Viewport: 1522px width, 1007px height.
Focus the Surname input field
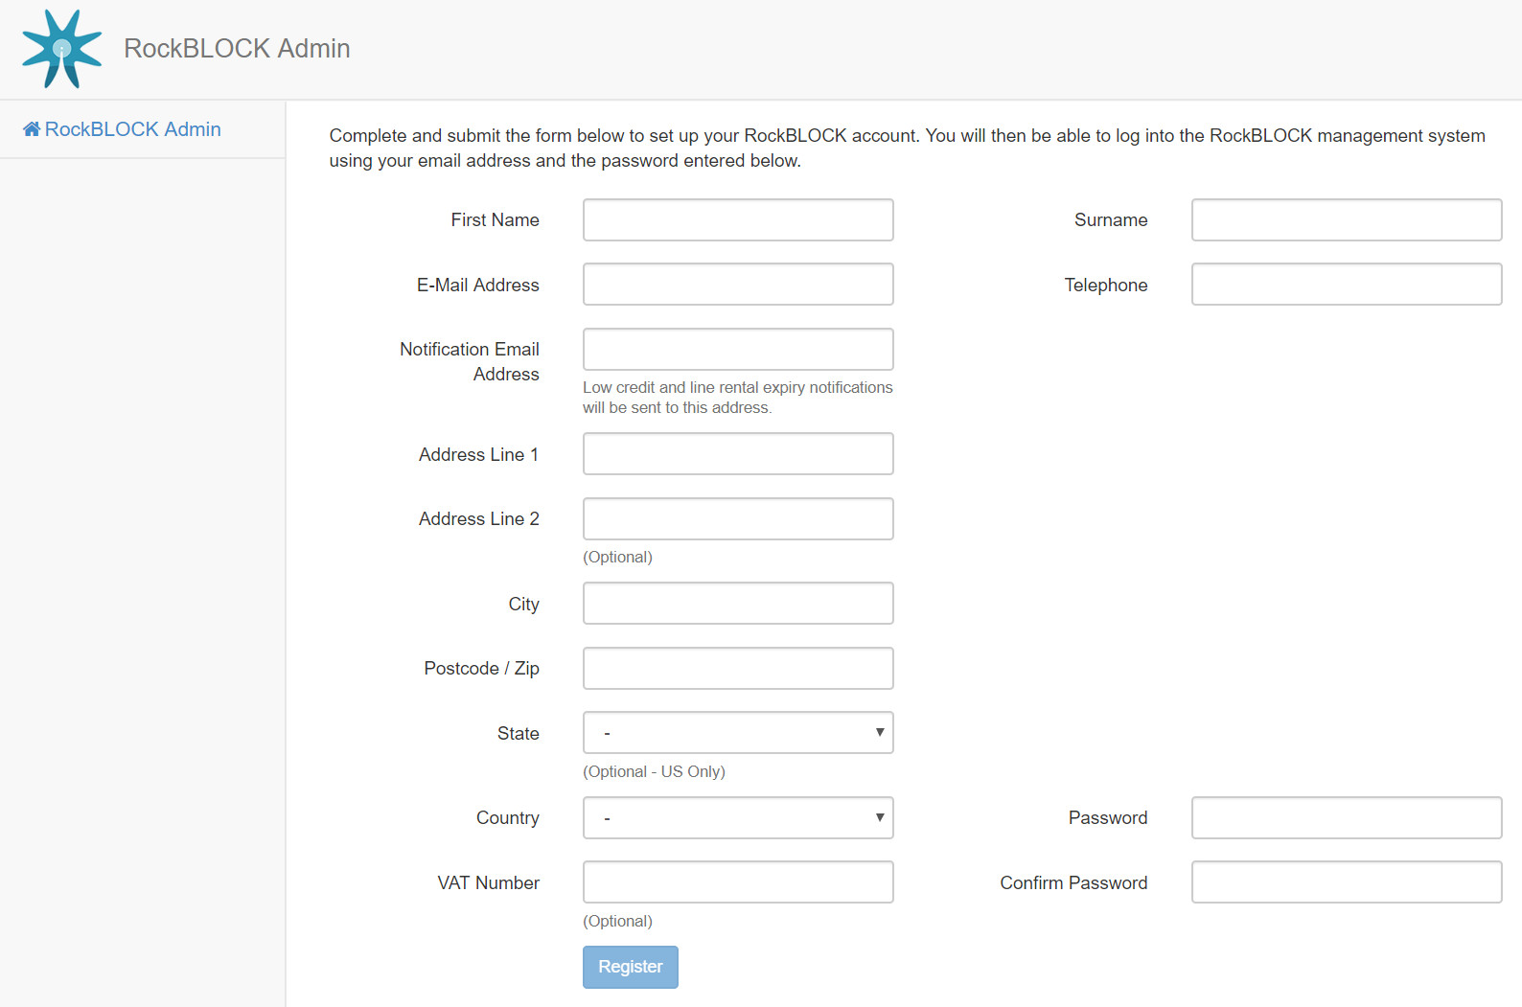coord(1347,219)
